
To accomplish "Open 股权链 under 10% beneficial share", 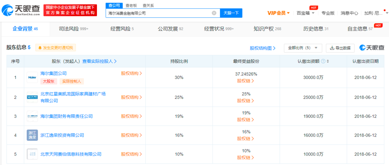I will point(246,157).
